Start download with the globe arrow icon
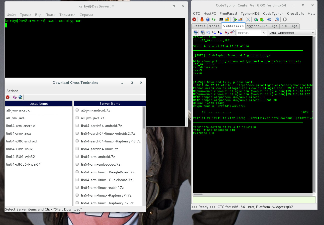Image resolution: width=324 pixels, height=225 pixels. (x=20, y=97)
